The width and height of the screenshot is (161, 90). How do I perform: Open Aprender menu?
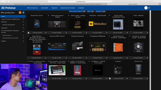click(45, 8)
